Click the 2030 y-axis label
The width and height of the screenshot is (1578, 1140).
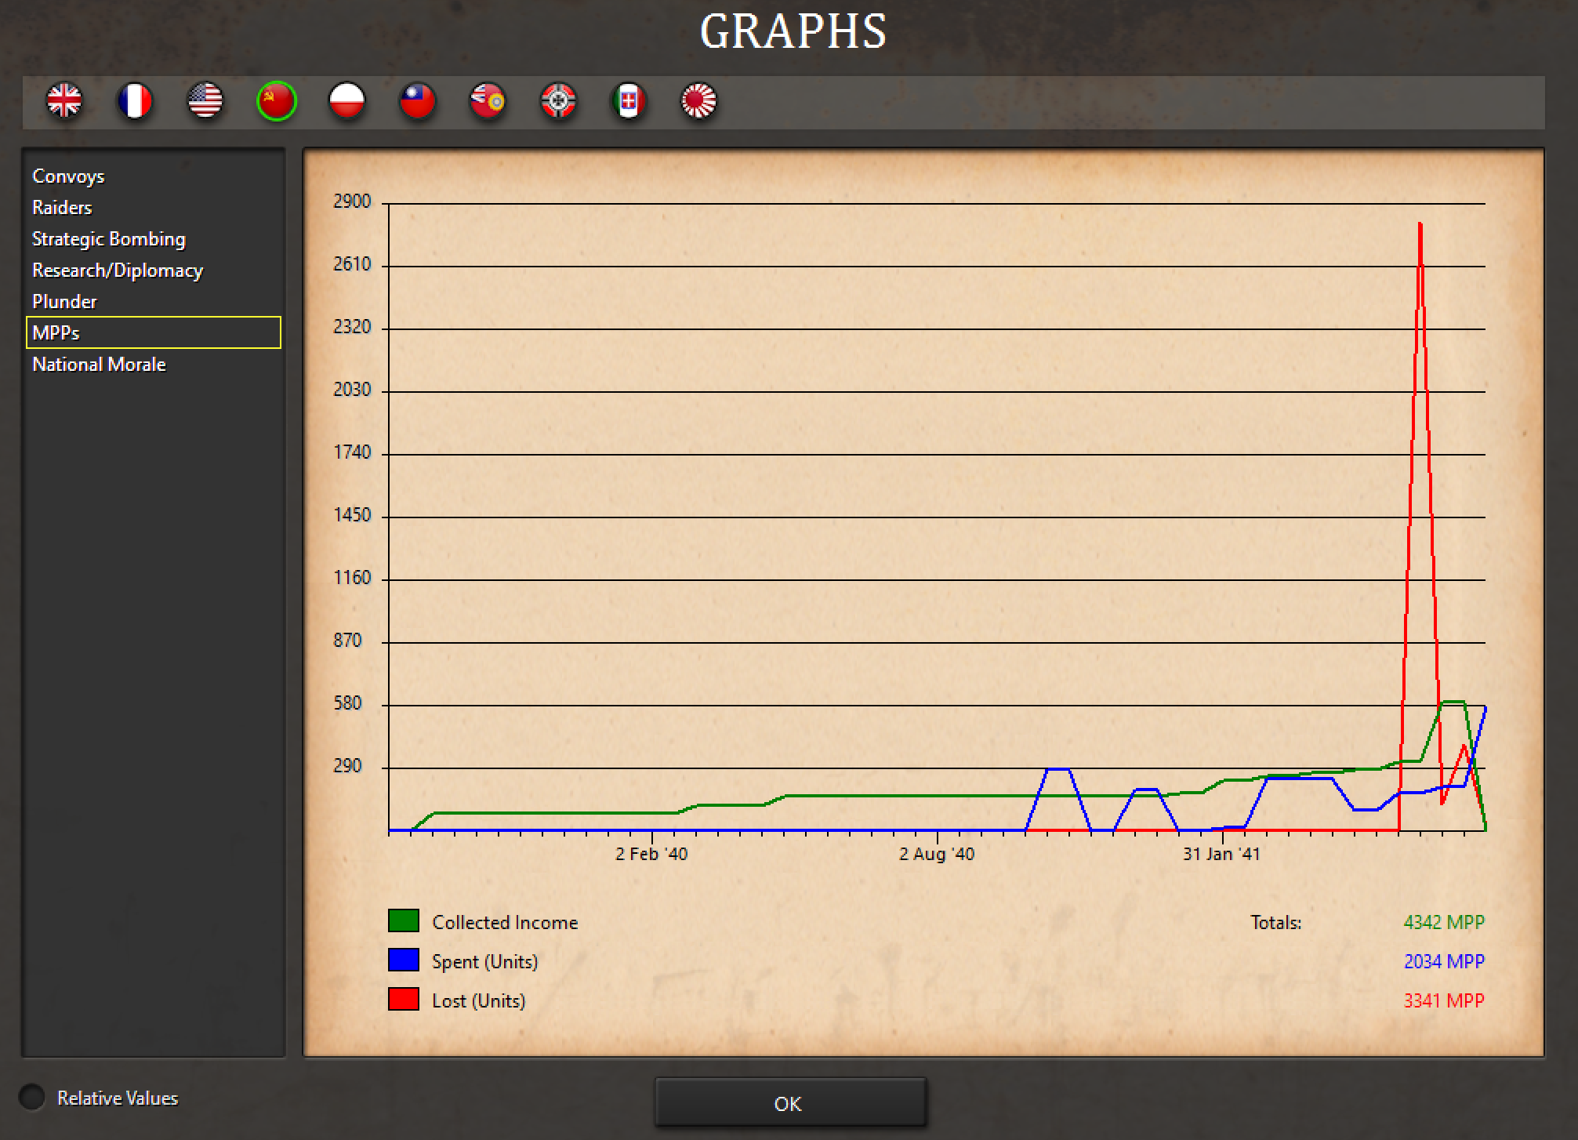click(352, 390)
